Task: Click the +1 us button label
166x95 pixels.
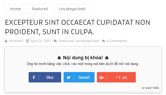Action: pyautogui.click(x=121, y=78)
